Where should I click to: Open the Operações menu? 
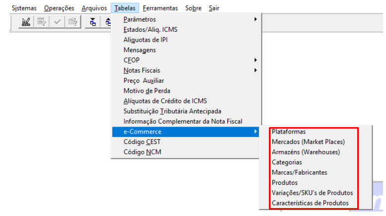click(59, 8)
